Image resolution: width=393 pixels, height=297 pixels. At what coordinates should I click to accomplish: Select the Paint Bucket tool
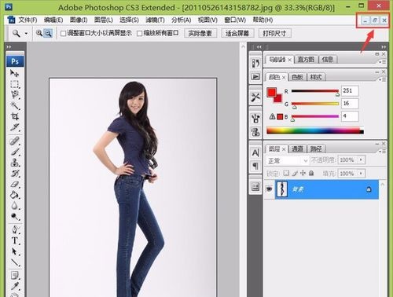[15, 195]
